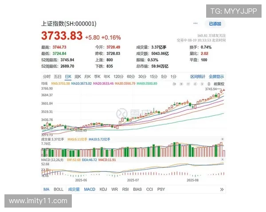Toggle the 已添加 watchlist button

click(215, 23)
